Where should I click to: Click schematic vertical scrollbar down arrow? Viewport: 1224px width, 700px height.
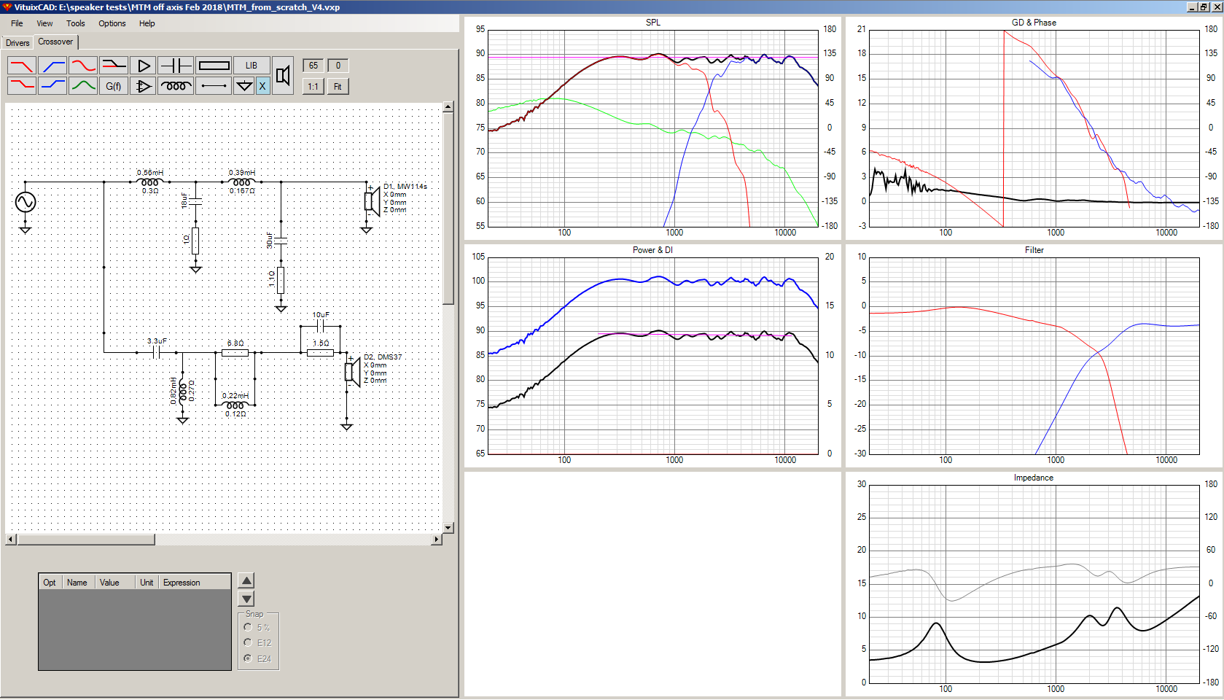coord(448,527)
